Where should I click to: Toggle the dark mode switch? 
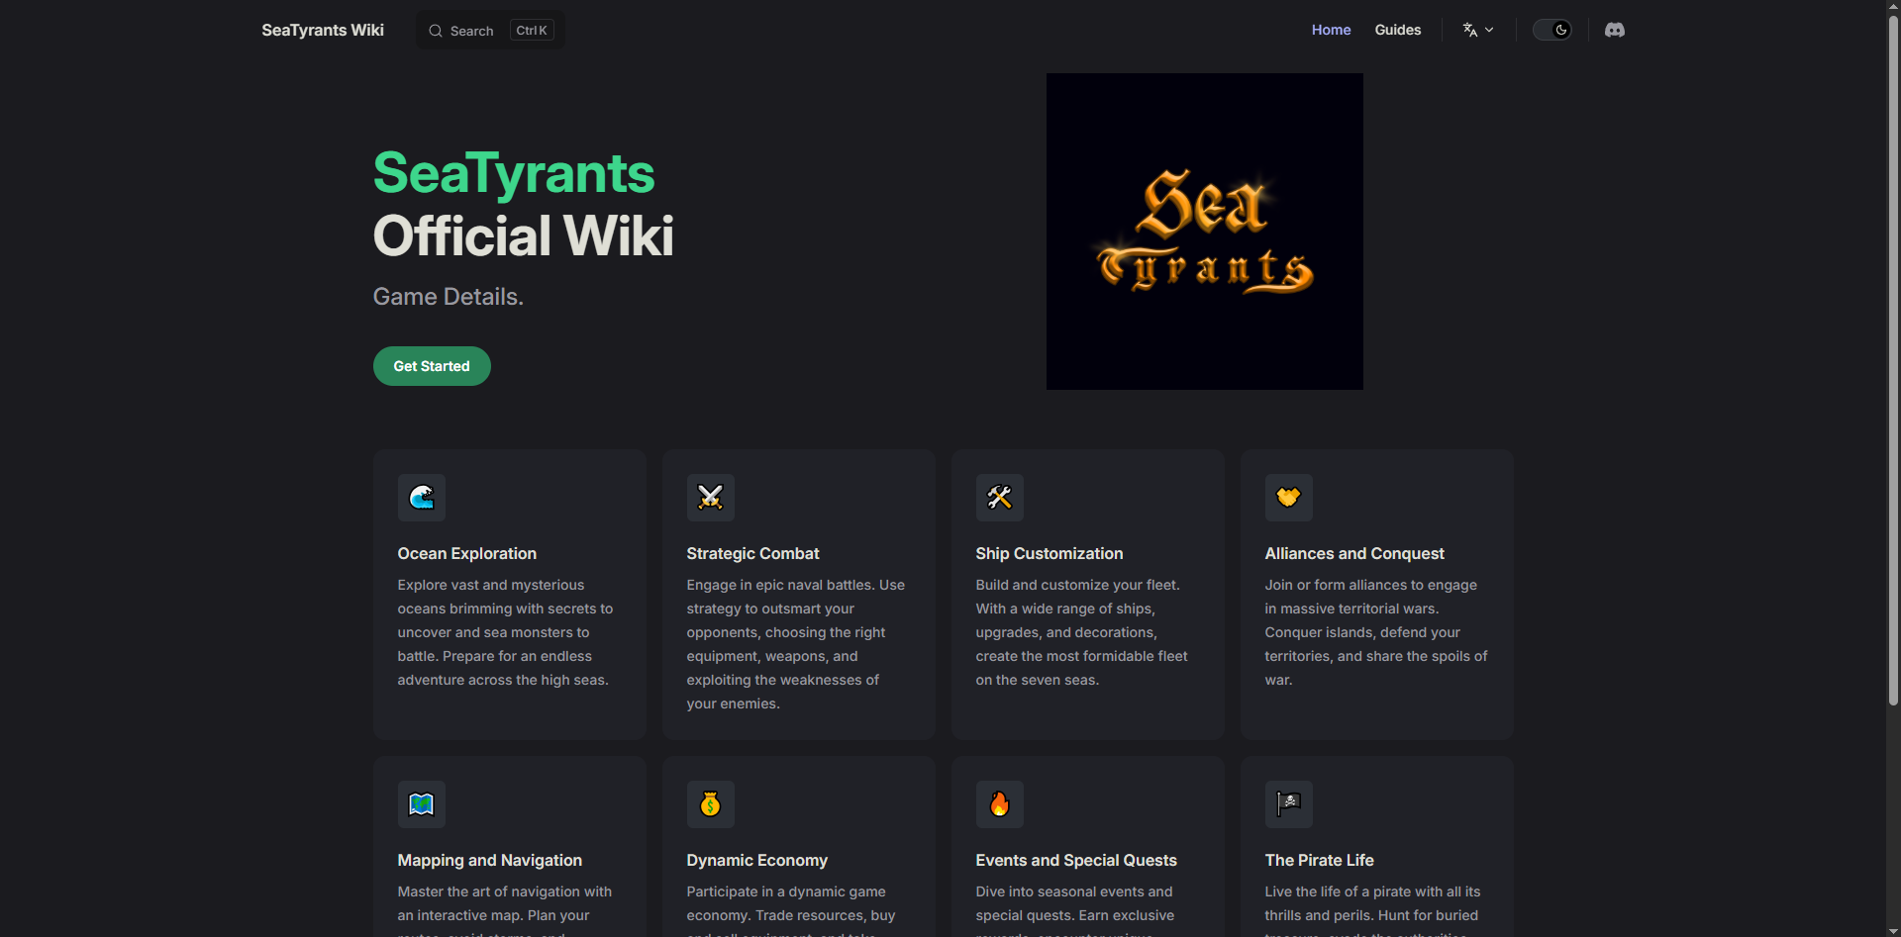(x=1551, y=30)
